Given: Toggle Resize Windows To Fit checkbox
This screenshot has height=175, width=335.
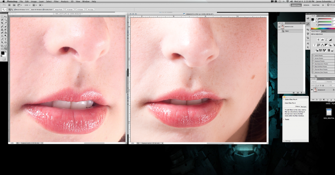Looking at the screenshot, I should click(15, 9).
